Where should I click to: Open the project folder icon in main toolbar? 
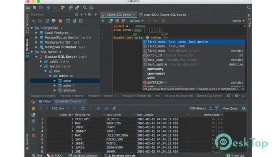tap(28, 8)
